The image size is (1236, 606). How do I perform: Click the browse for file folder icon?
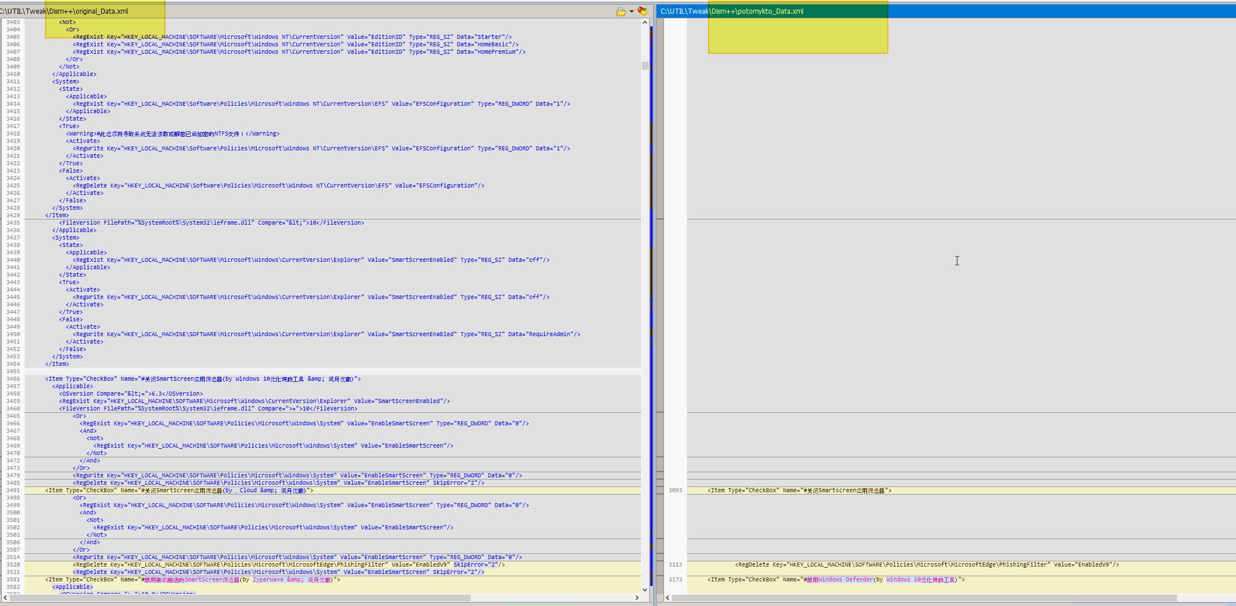621,11
